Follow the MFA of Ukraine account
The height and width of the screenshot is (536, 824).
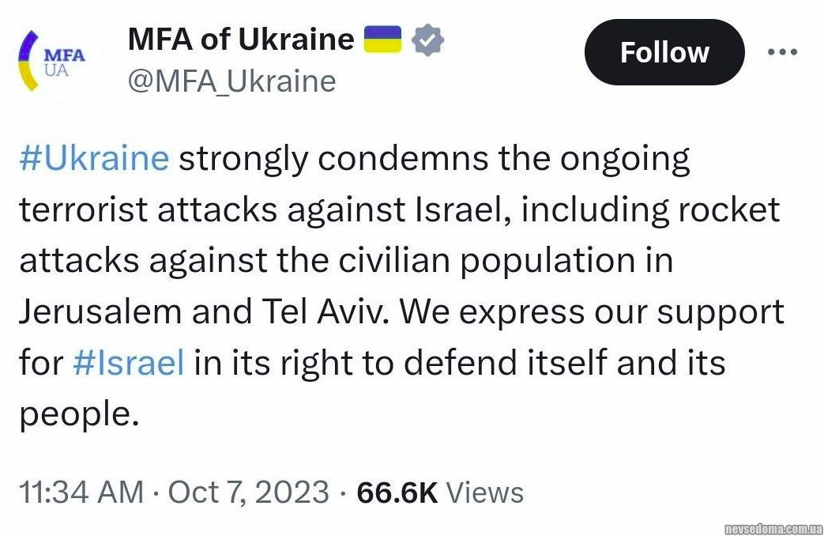point(664,52)
